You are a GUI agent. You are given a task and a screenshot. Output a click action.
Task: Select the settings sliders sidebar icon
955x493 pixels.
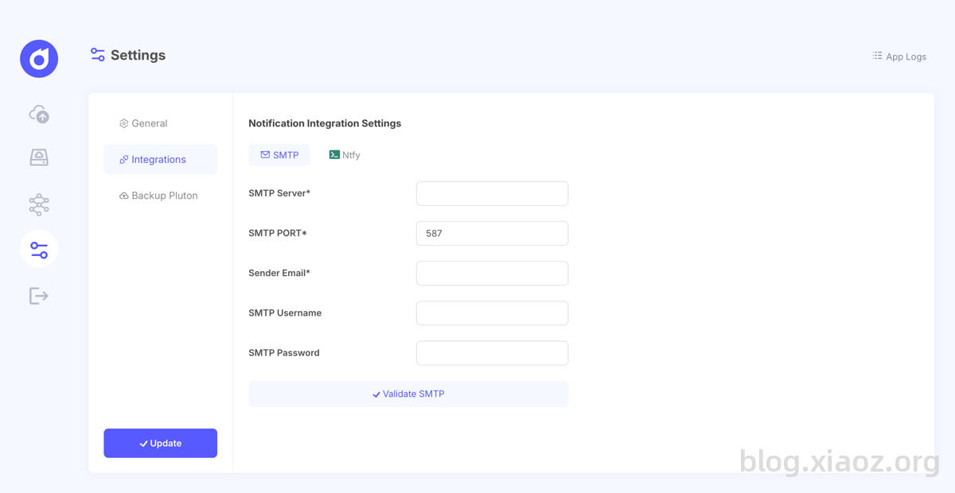click(x=39, y=250)
